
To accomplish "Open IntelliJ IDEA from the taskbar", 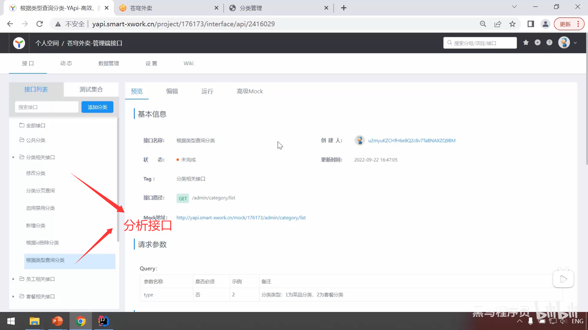I will (103, 321).
